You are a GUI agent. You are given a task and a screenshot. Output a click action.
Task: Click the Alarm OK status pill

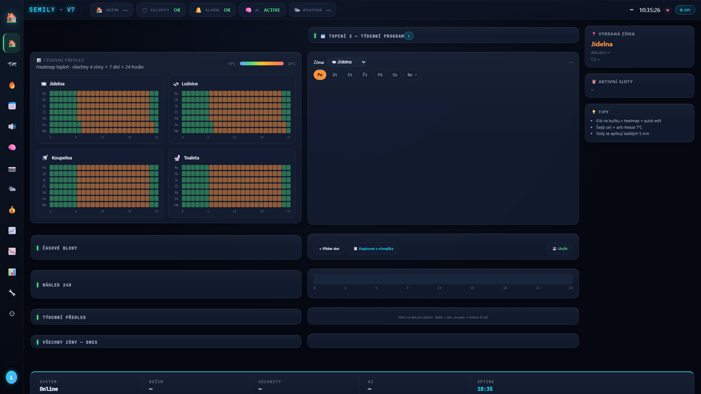coord(212,10)
